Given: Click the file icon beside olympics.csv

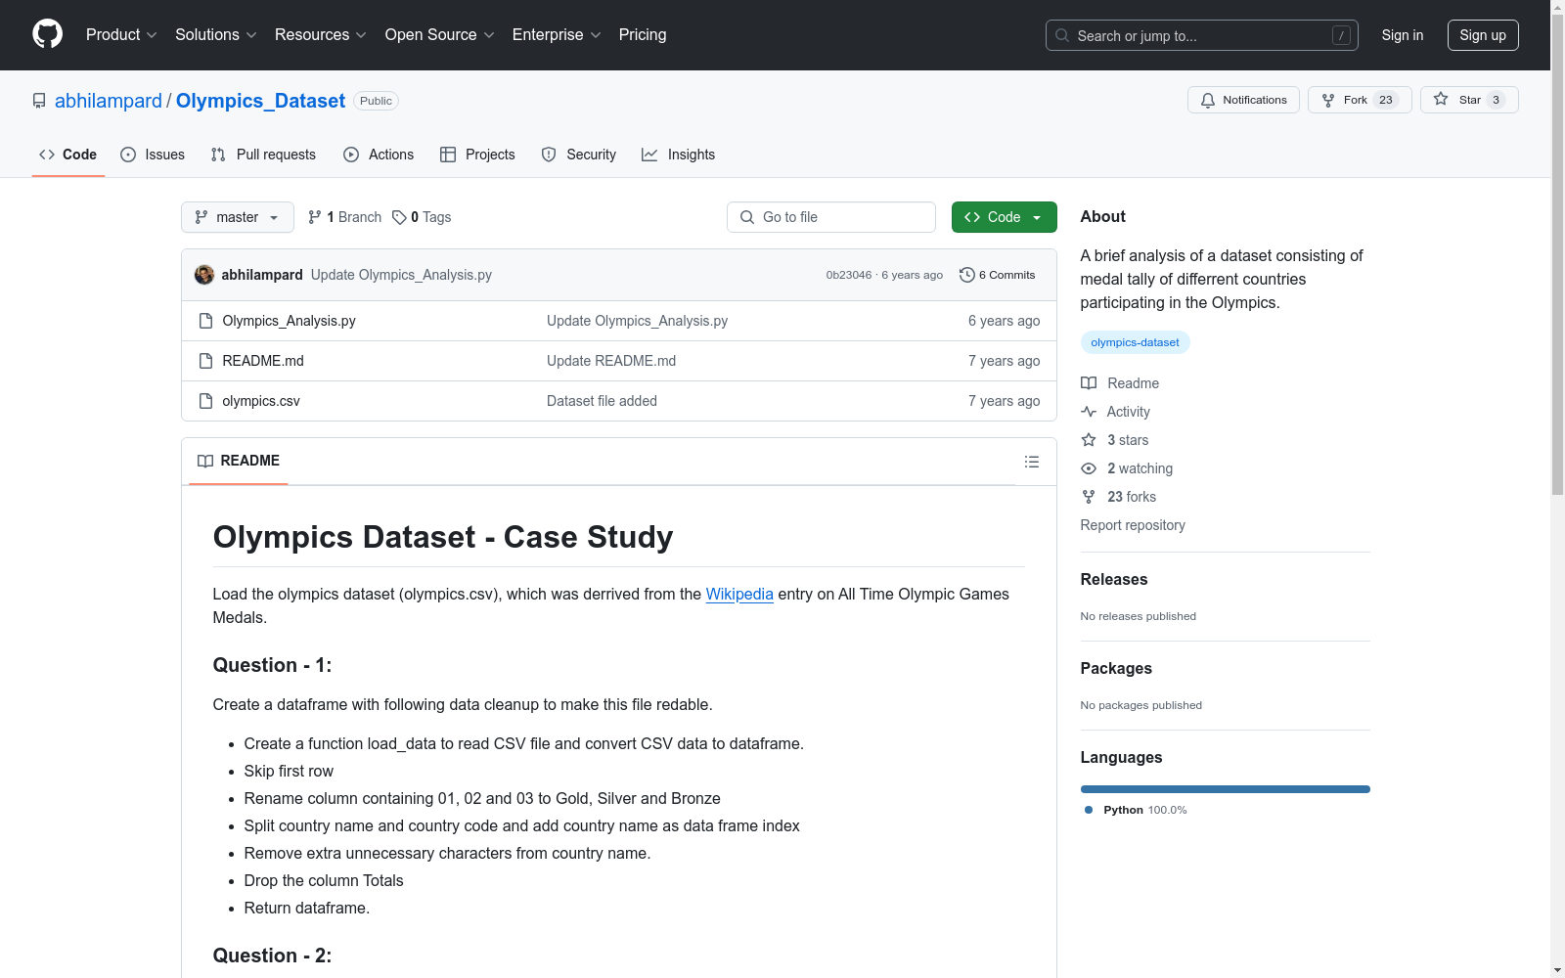Looking at the screenshot, I should 205,401.
